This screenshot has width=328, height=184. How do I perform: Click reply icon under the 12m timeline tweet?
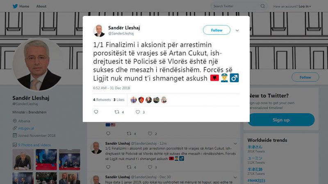[108, 167]
